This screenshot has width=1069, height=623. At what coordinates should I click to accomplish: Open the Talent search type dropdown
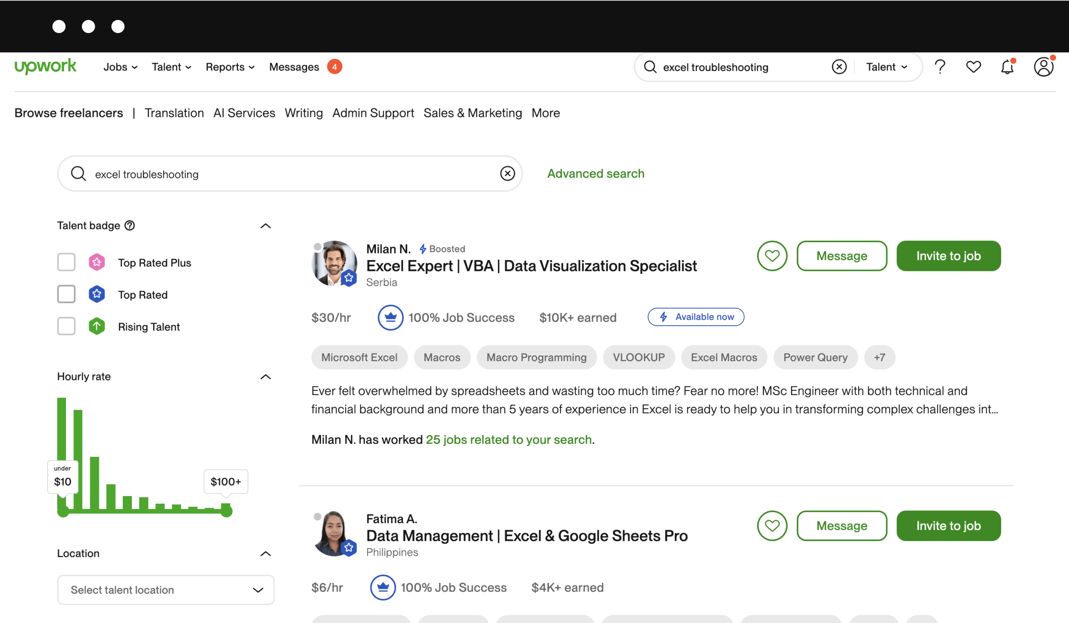coord(887,67)
